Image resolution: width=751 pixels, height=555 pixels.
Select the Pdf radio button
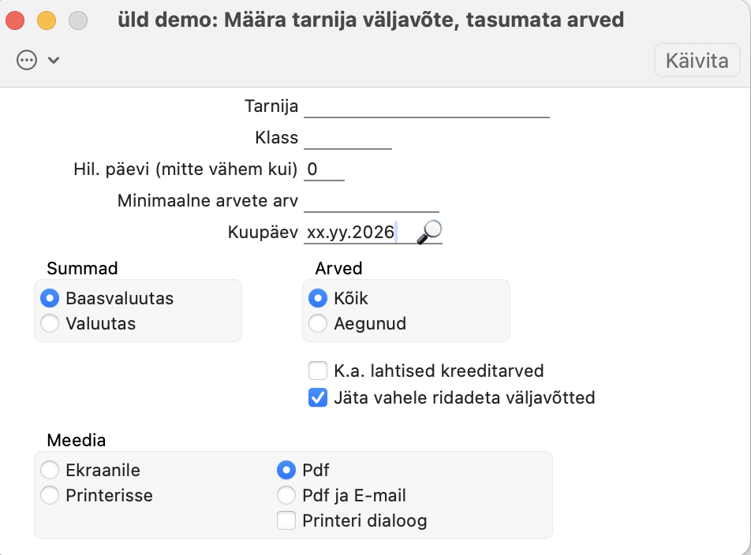286,471
